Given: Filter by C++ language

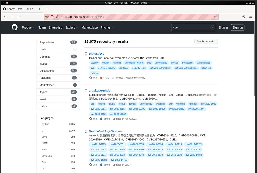Looking at the screenshot, I should [58, 162].
